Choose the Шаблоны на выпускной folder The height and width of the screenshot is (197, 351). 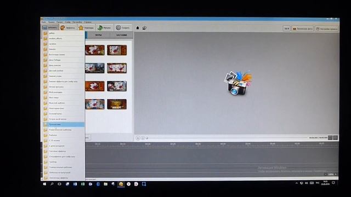(x=64, y=173)
